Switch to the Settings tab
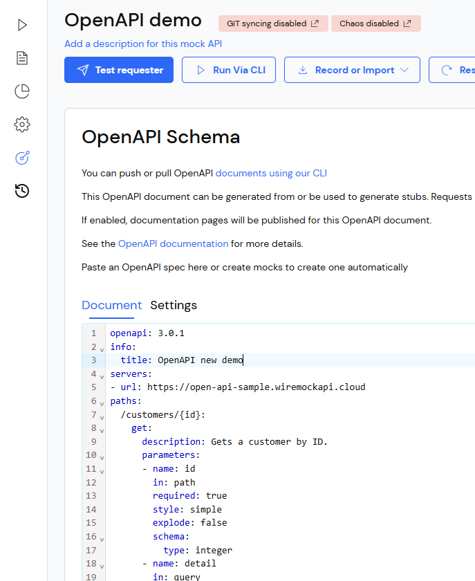 click(x=174, y=305)
